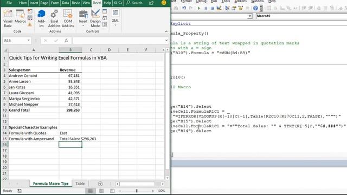Click the zoom slider handle
The width and height of the screenshot is (347, 195).
coord(137,191)
